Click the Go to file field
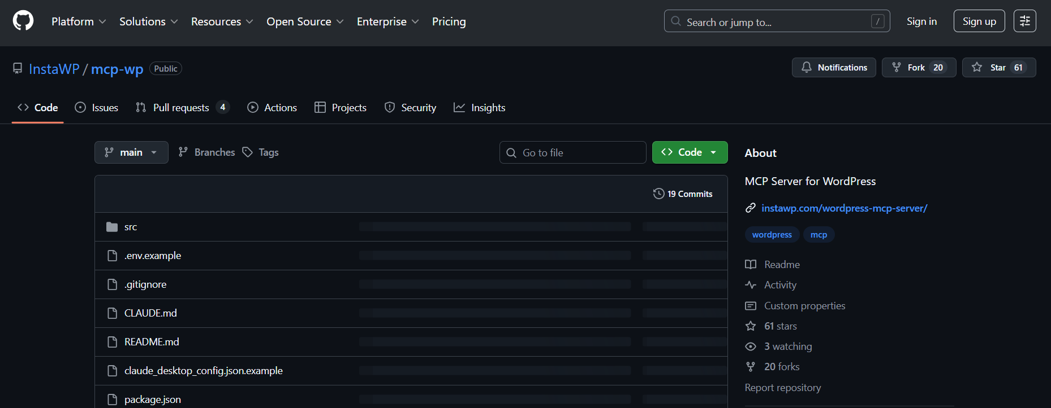The width and height of the screenshot is (1051, 408). (573, 152)
